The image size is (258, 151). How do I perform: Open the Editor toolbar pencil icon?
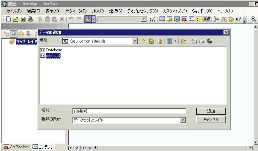pos(152,19)
